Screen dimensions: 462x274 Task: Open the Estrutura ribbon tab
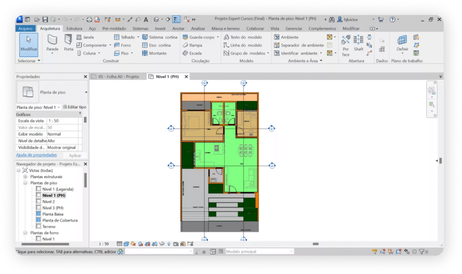(74, 28)
